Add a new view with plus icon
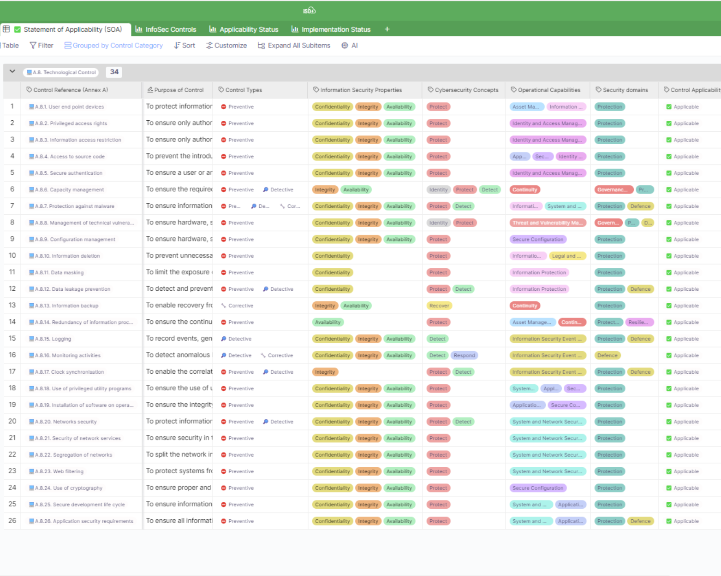721x576 pixels. (x=387, y=29)
